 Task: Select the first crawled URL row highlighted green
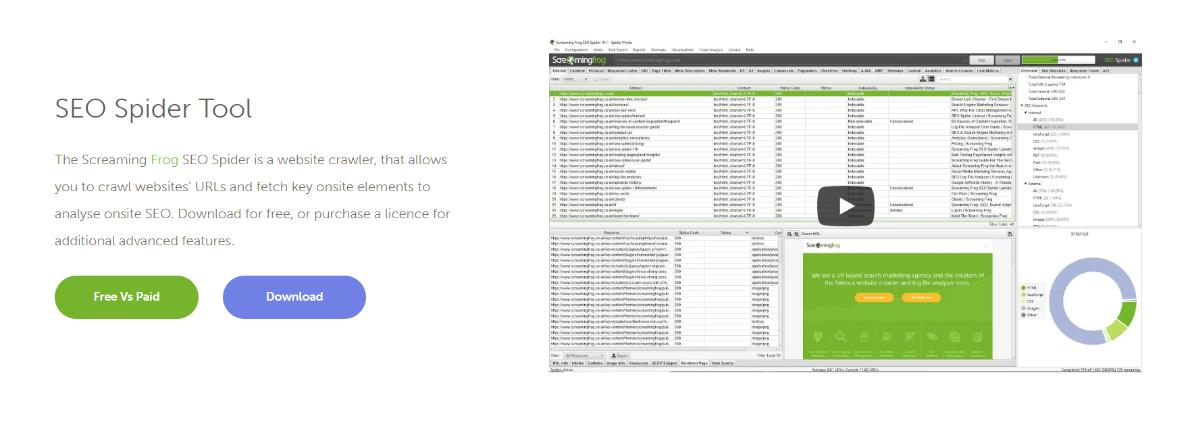[x=781, y=93]
